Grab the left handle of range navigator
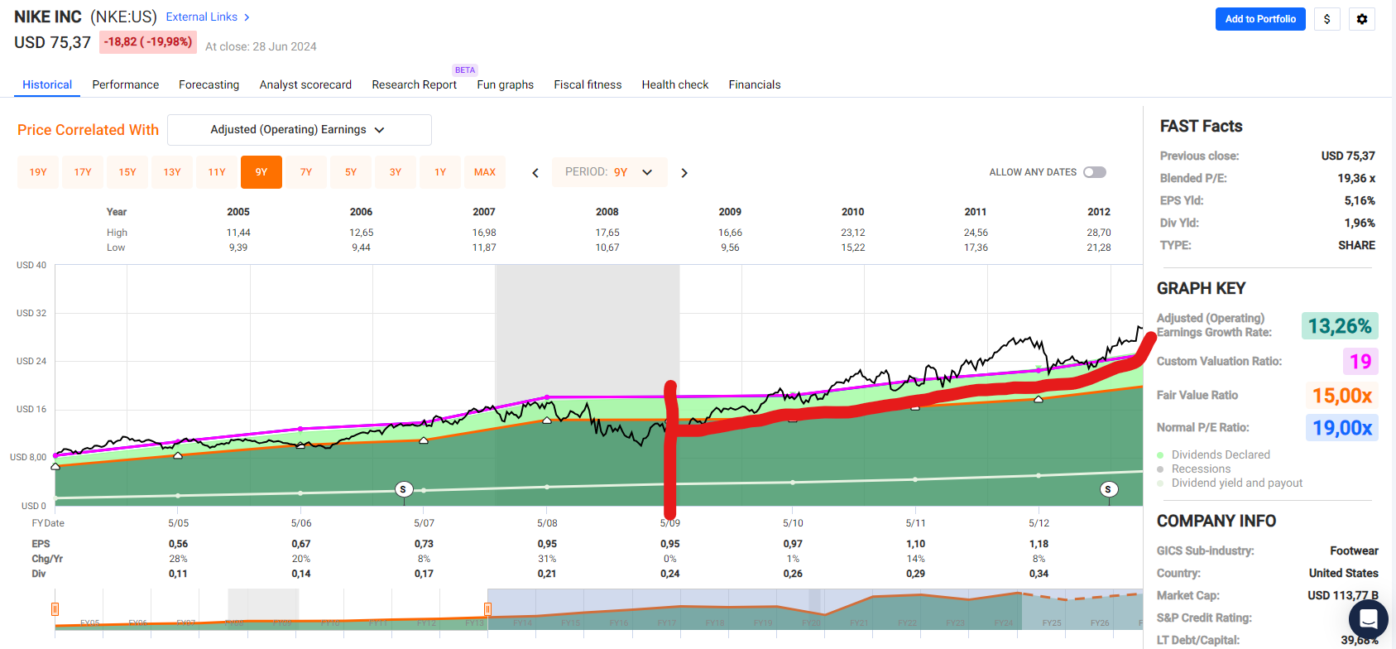 [x=55, y=609]
